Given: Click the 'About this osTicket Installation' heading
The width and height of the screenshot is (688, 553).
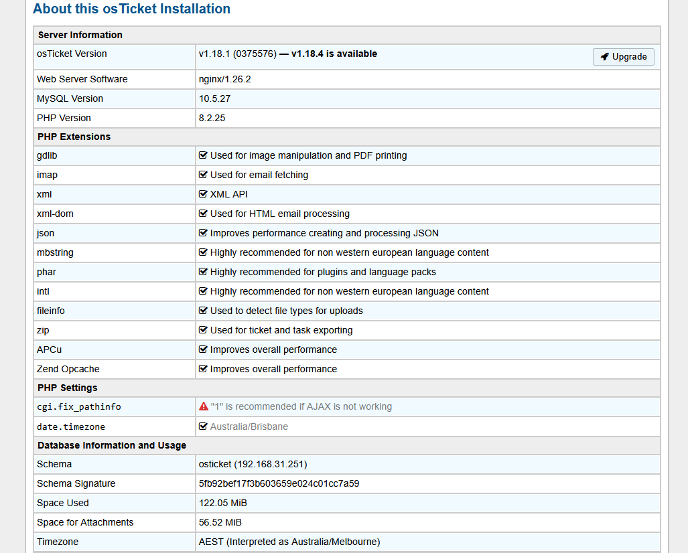Looking at the screenshot, I should (x=131, y=9).
